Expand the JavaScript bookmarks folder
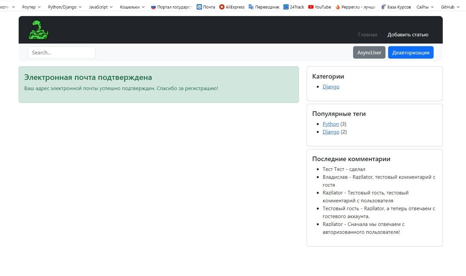The height and width of the screenshot is (276, 466). [101, 7]
